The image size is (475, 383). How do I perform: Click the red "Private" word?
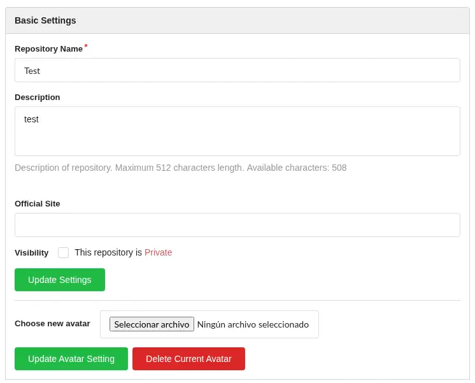(158, 252)
